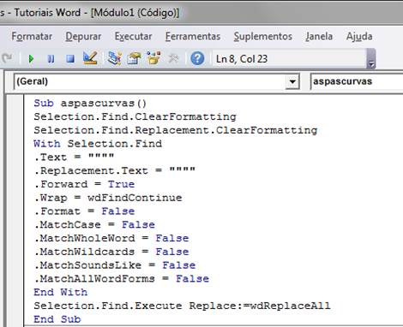Viewport: 403px width, 327px height.
Task: Open the Formatar menu
Action: click(32, 37)
